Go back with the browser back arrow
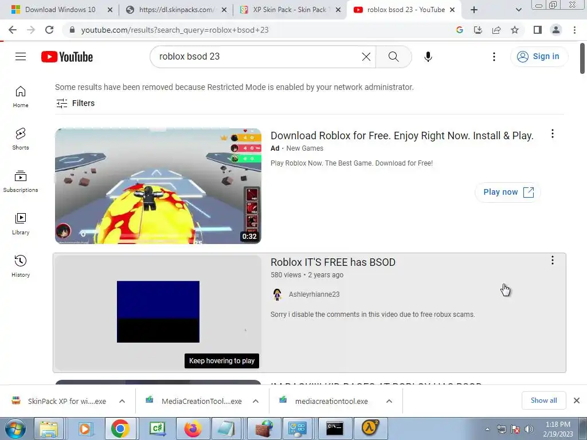Viewport: 587px width, 440px height. point(13,30)
